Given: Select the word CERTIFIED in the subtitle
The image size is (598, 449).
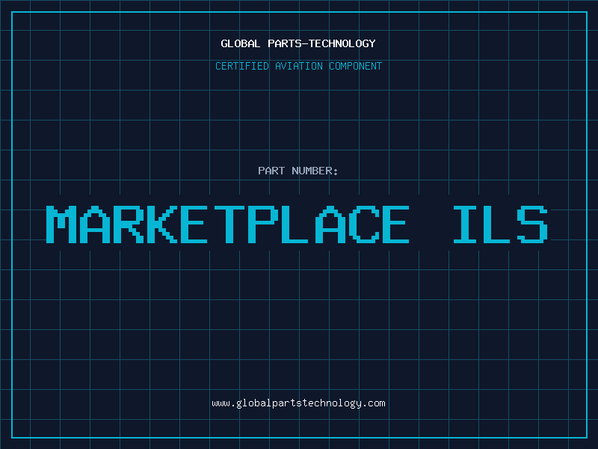Looking at the screenshot, I should tap(243, 66).
